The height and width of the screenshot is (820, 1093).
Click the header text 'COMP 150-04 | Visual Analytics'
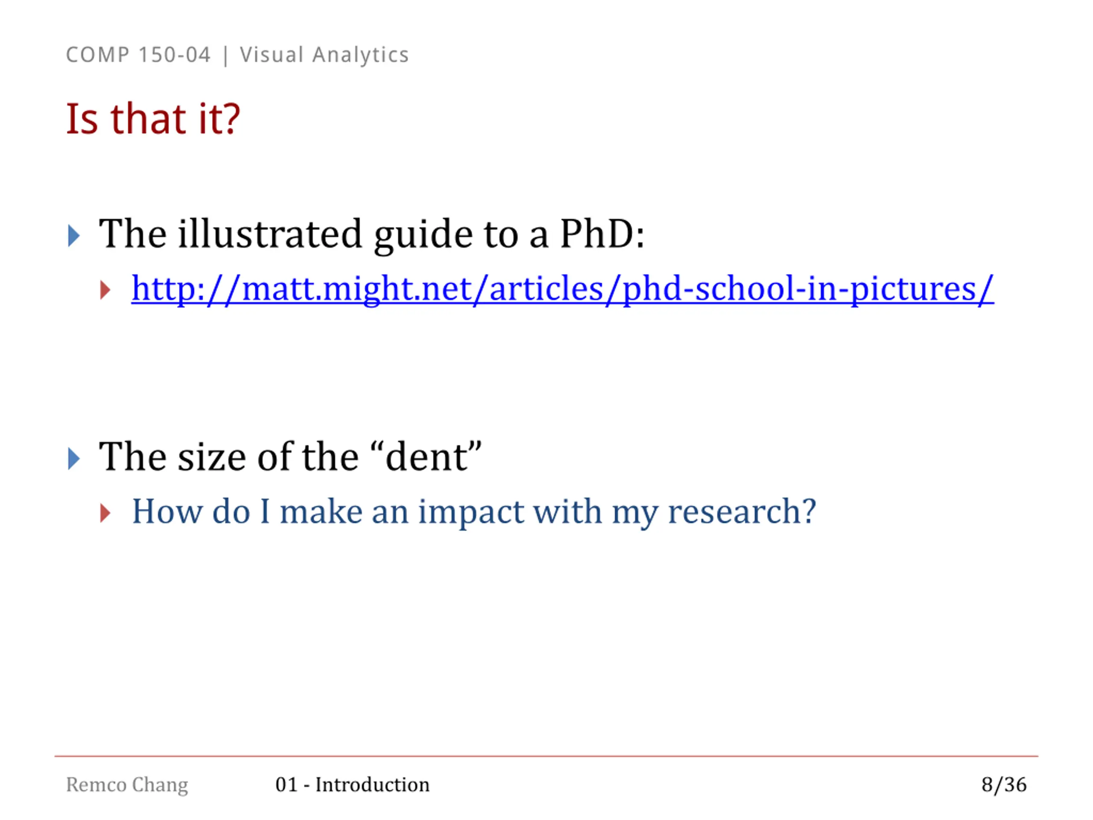coord(238,55)
